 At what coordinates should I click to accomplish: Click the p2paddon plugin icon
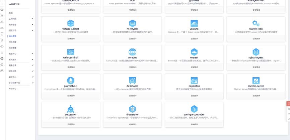194,81
